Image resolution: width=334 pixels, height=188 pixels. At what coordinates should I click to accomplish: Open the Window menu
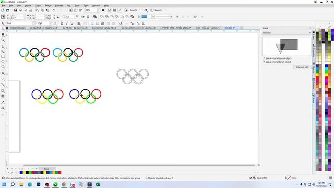coord(96,6)
